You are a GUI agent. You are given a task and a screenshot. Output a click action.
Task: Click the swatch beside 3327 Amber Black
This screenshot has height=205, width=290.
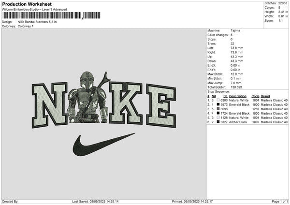pos(218,122)
